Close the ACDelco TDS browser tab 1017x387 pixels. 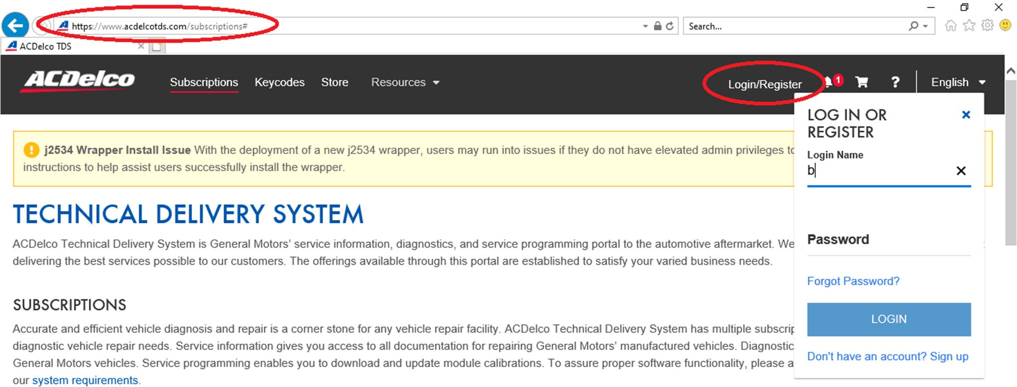tap(141, 46)
